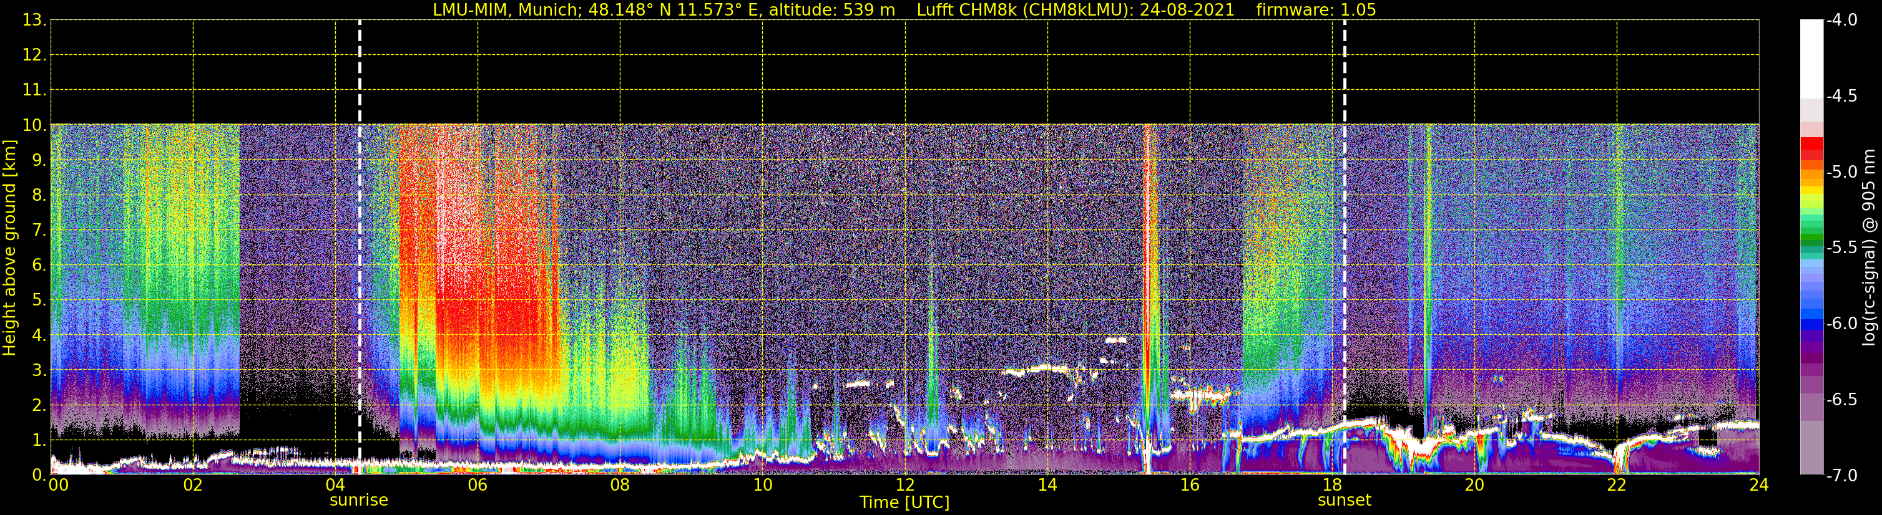
Task: Click the 'firmware: 1.05' text in title
Action: (1316, 10)
